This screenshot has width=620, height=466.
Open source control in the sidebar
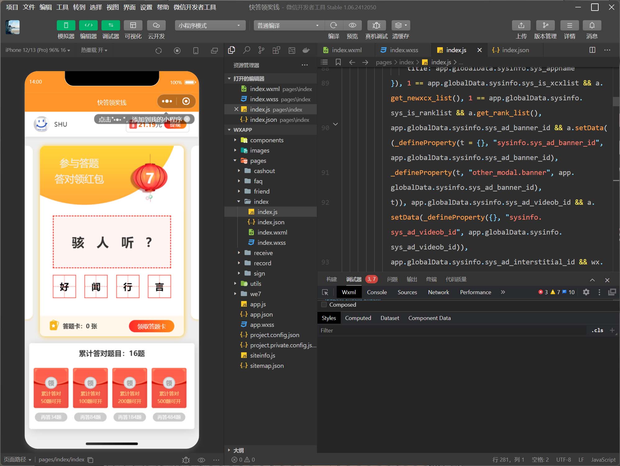pyautogui.click(x=262, y=50)
